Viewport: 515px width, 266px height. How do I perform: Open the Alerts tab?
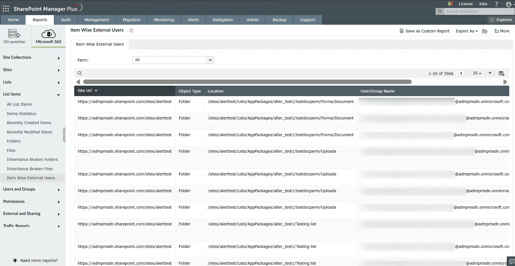[193, 20]
